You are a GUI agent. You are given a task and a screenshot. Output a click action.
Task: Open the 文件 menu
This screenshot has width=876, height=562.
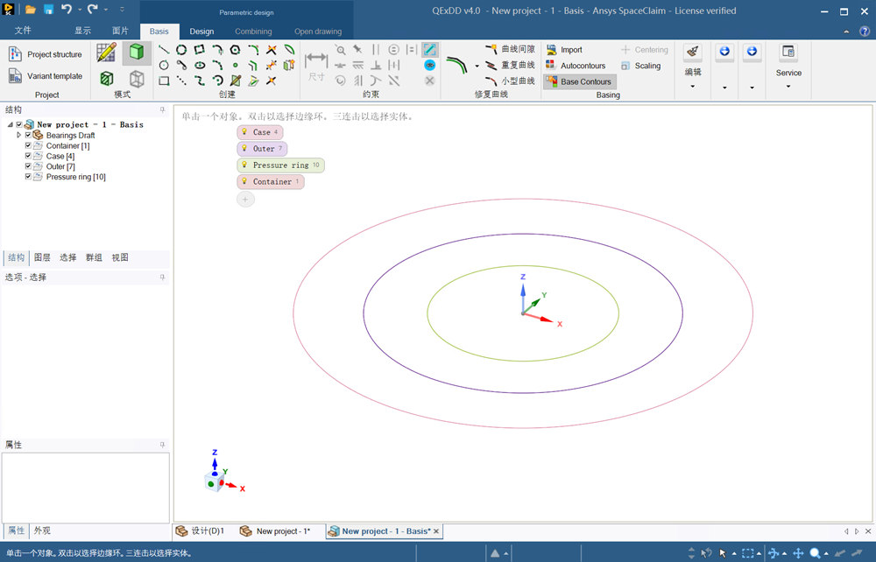click(x=23, y=31)
